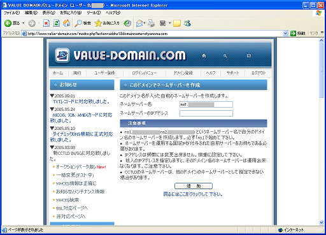326x235 pixels.
Task: Open the SSL対応ページへ link
Action: (72, 208)
